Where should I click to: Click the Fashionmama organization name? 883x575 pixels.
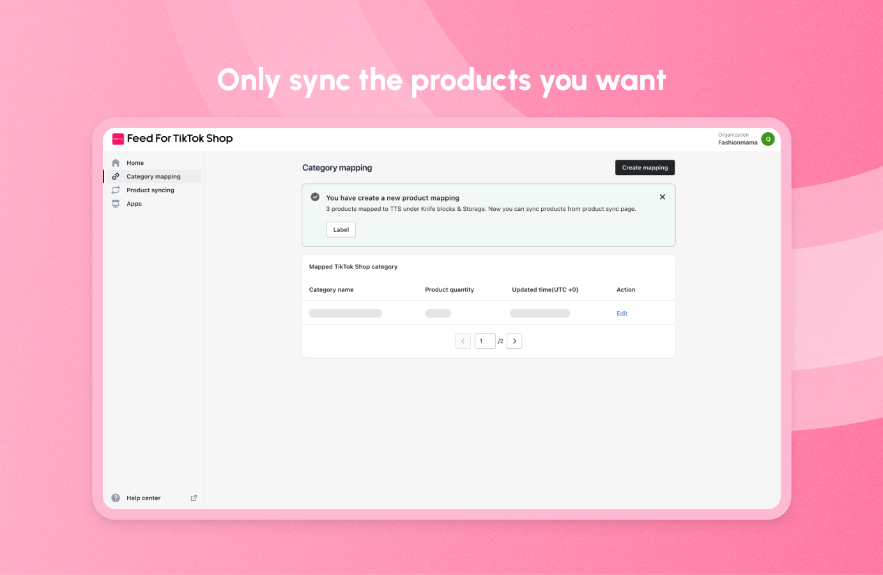point(738,142)
